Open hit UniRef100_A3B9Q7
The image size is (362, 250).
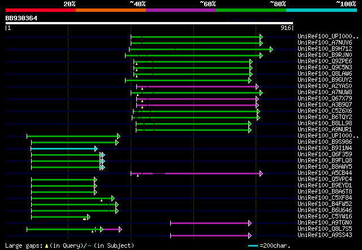tap(325, 105)
